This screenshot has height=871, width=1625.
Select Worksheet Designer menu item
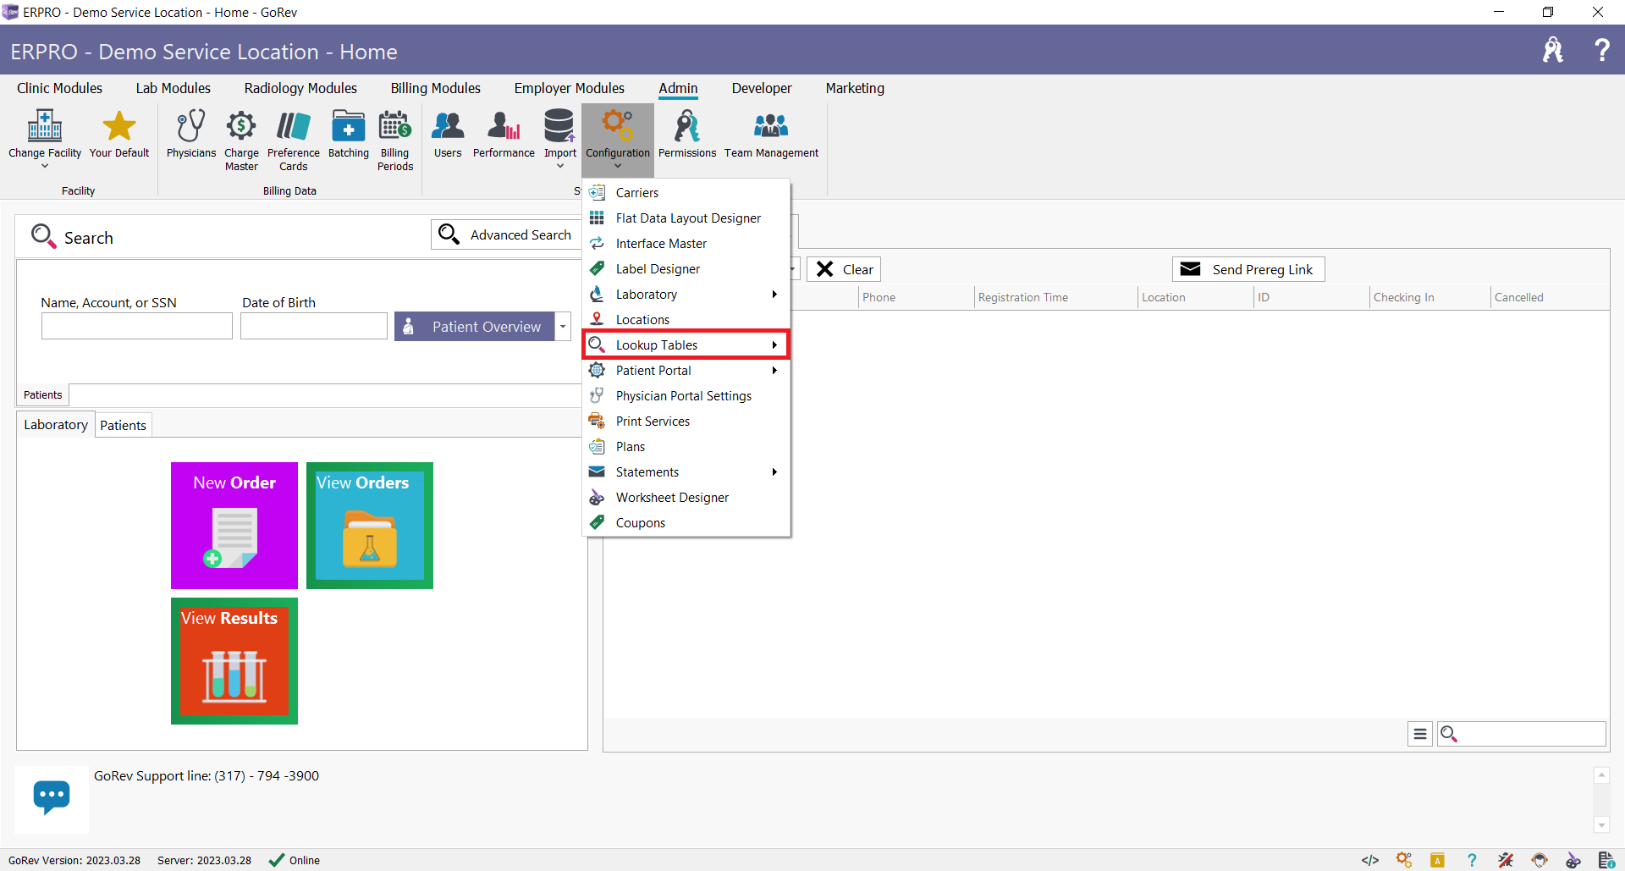pos(686,497)
